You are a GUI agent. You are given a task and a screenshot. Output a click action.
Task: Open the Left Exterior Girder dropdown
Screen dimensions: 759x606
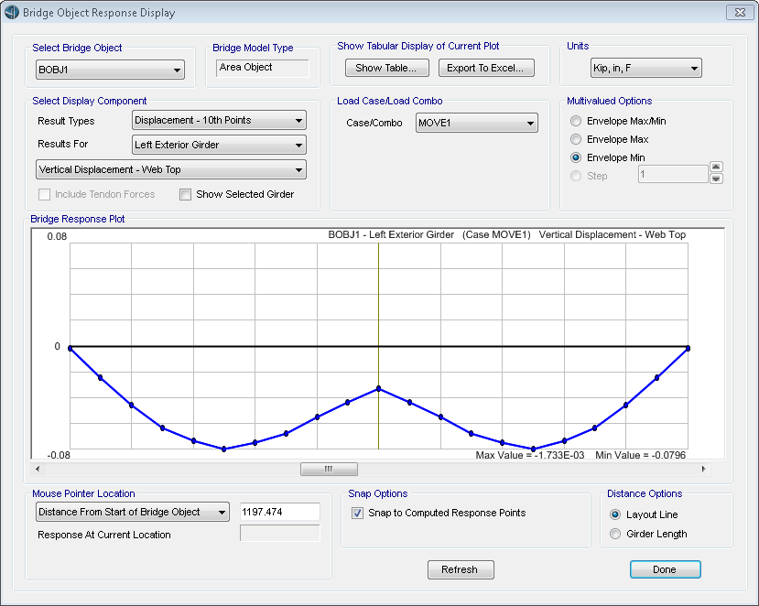[218, 145]
